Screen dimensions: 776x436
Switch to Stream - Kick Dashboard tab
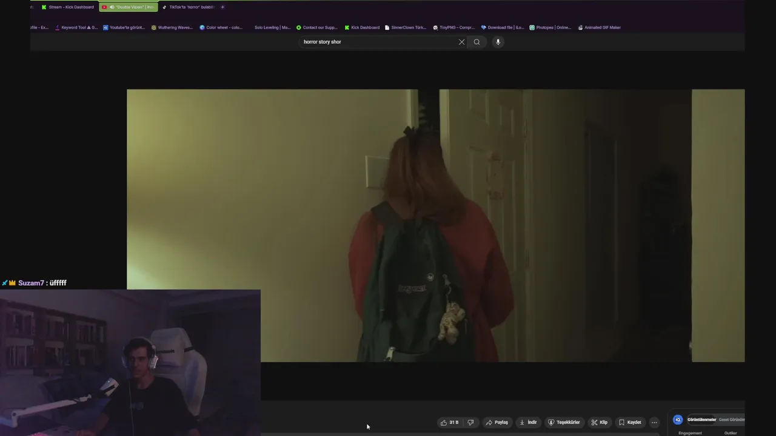[x=68, y=7]
